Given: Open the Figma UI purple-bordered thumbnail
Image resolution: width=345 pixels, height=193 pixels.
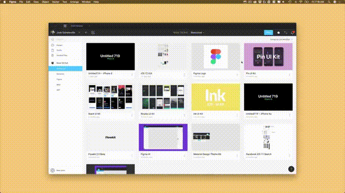Looking at the screenshot, I should click(163, 137).
